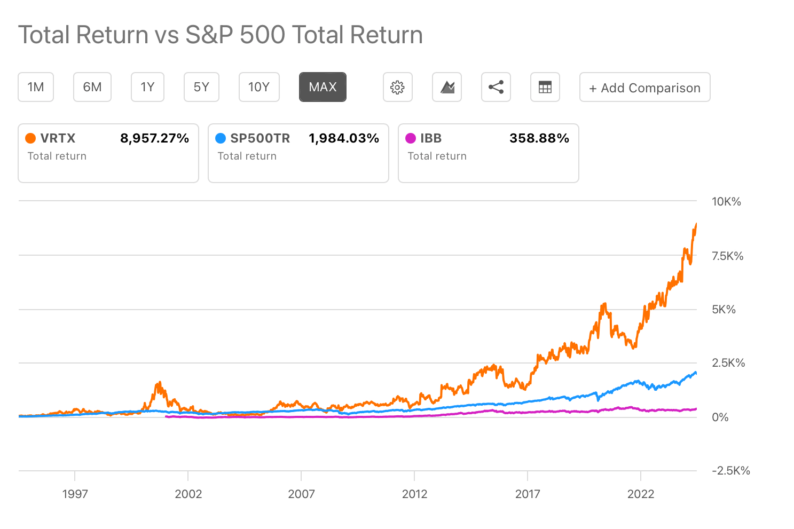794x529 pixels.
Task: Click the VRTX line peak on chart
Action: point(696,224)
